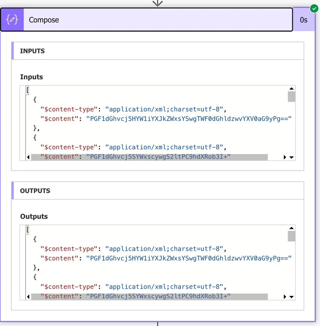Viewport: 320px width, 326px height.
Task: Click the green success checkmark badge
Action: pos(314,9)
